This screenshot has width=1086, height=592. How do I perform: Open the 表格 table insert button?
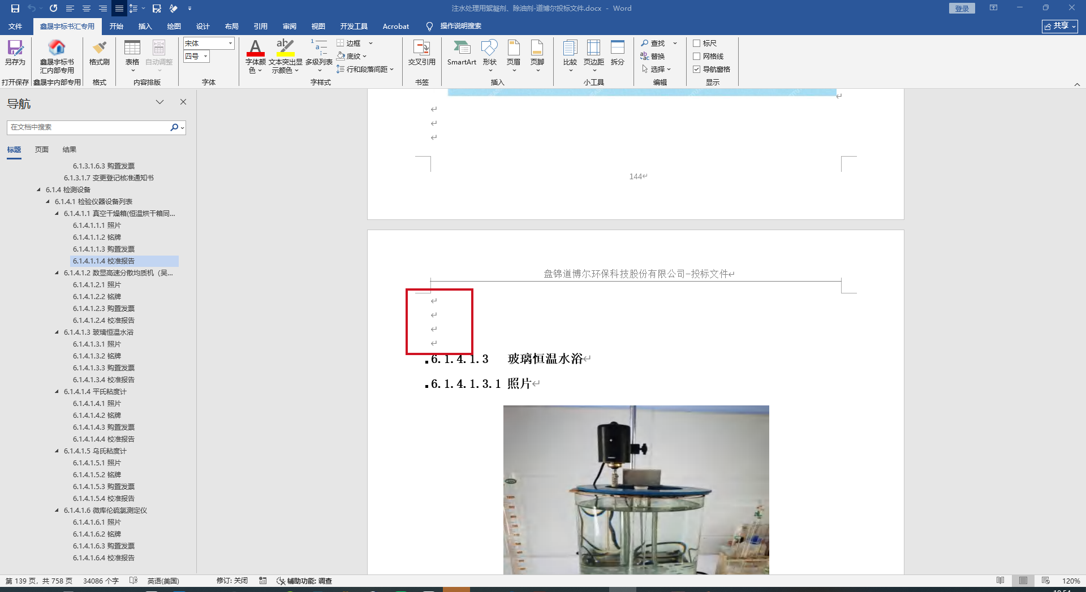(x=132, y=55)
